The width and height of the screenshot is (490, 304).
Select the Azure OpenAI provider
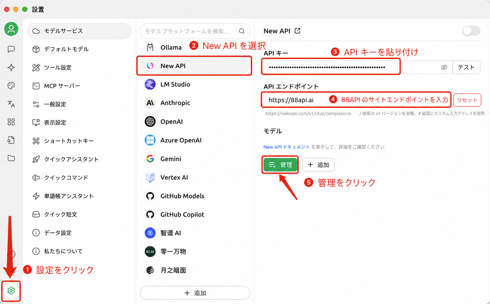[195, 140]
